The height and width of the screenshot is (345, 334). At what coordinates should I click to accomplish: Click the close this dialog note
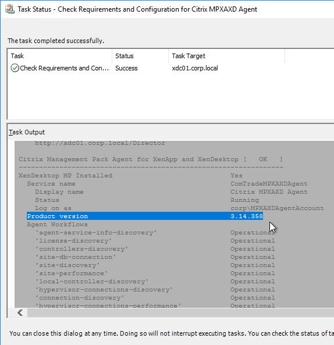[x=172, y=333]
